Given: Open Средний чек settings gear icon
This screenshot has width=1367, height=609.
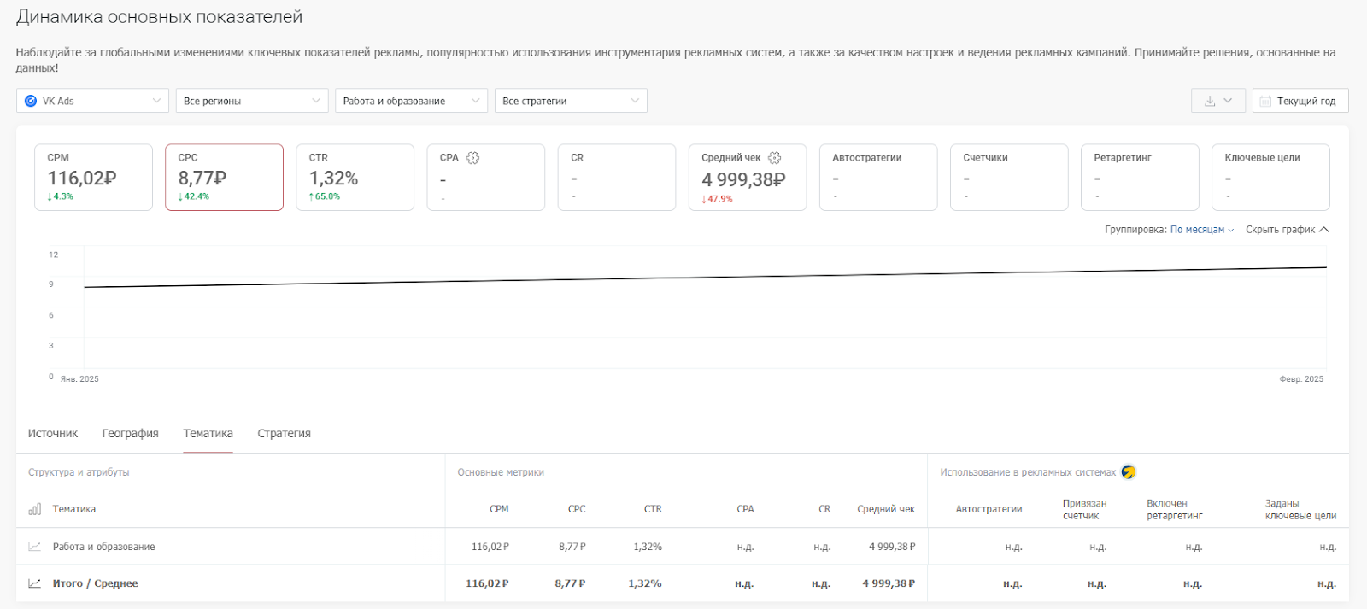Looking at the screenshot, I should point(774,158).
